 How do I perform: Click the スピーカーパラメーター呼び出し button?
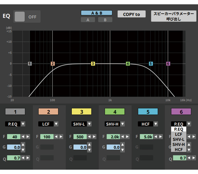pyautogui.click(x=174, y=16)
